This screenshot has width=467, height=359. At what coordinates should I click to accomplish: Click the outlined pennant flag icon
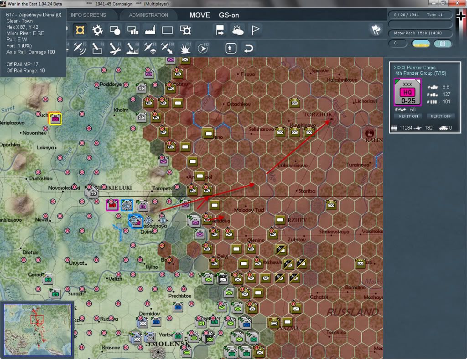click(x=255, y=30)
